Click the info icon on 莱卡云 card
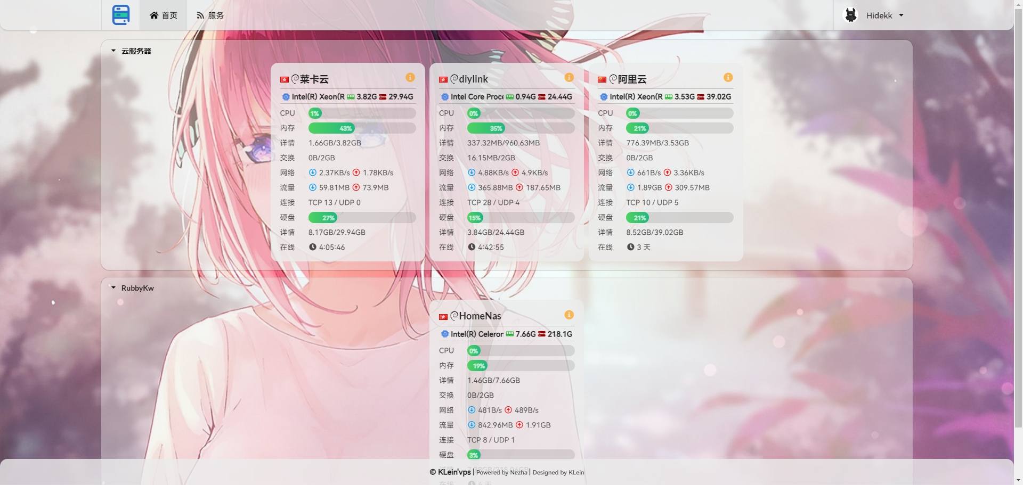This screenshot has width=1023, height=485. (410, 78)
